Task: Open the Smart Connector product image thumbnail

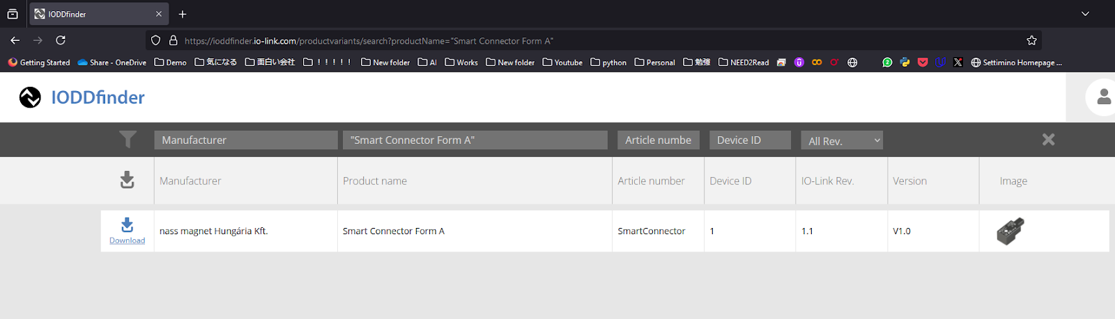Action: pos(1010,231)
